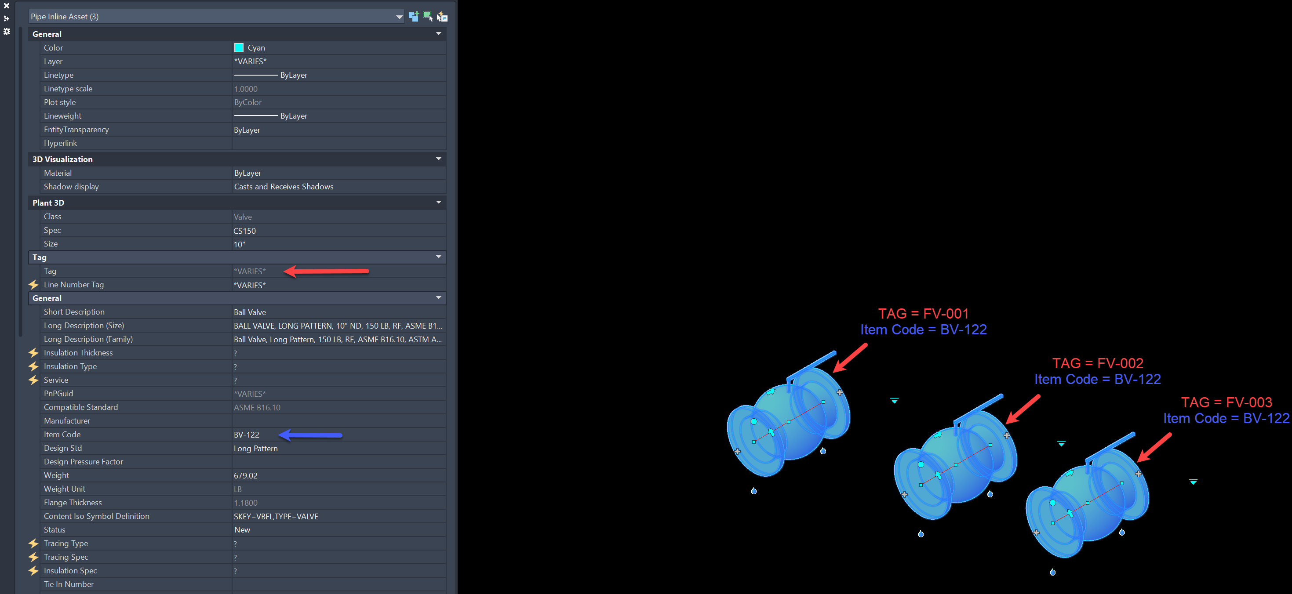Collapse the topmost General section
This screenshot has width=1292, height=594.
tap(438, 33)
